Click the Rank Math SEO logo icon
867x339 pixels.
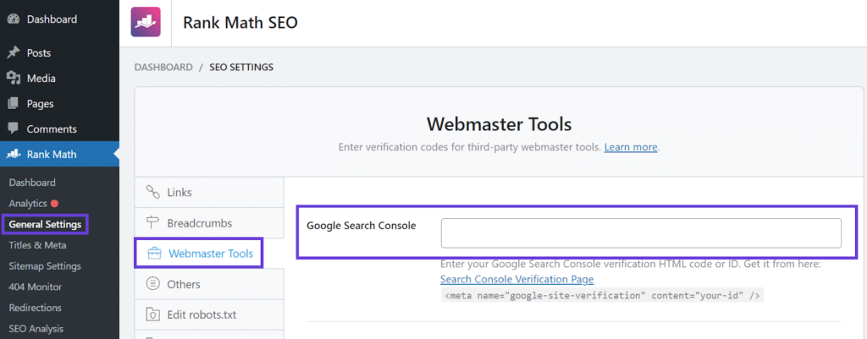click(146, 22)
